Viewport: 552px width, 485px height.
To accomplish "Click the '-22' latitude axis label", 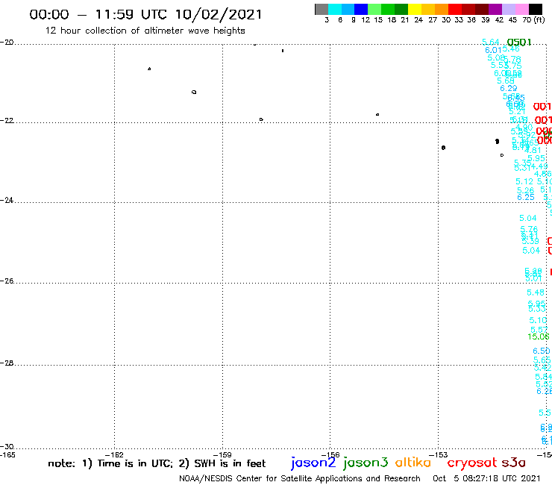I will pos(7,120).
